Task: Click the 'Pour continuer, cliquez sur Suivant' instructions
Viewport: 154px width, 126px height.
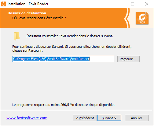Action: pyautogui.click(x=72, y=48)
